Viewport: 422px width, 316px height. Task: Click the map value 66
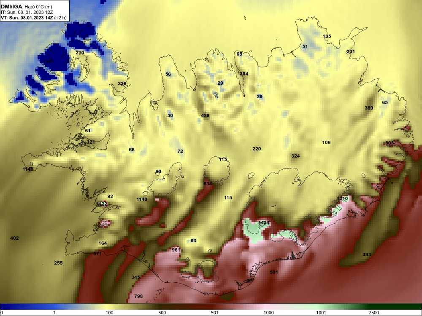[x=132, y=150]
